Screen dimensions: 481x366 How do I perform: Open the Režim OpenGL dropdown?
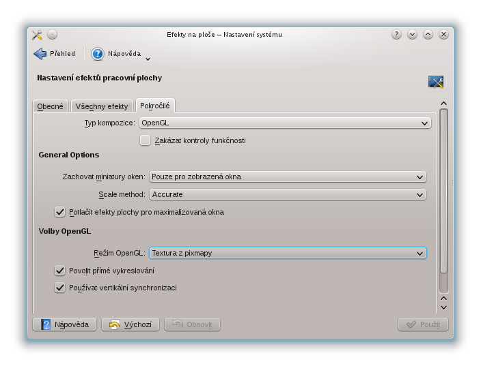(288, 253)
